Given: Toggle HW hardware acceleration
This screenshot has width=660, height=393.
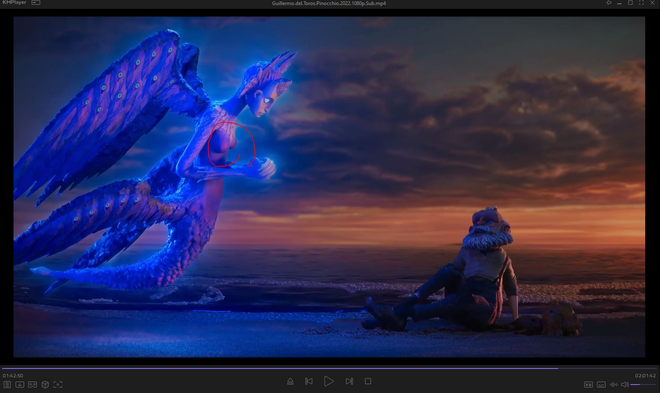Looking at the screenshot, I should [x=588, y=385].
